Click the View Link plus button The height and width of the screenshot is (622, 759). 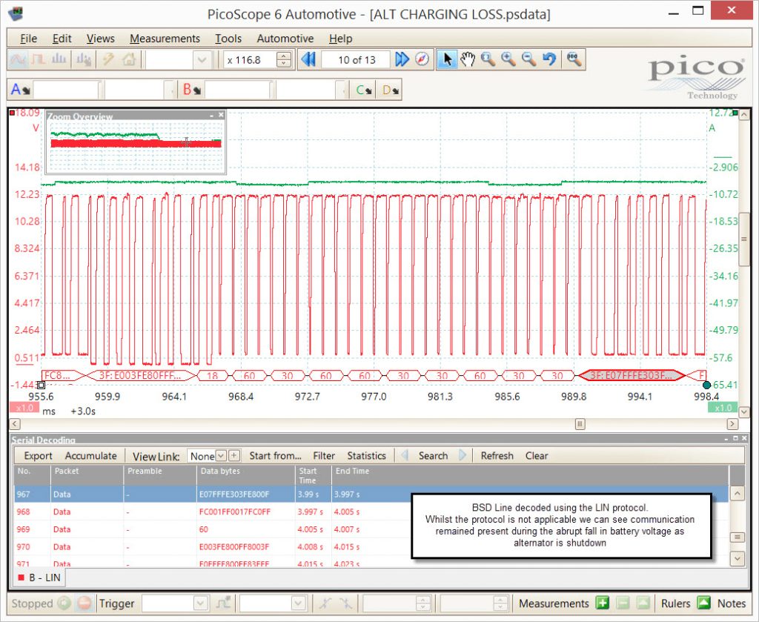click(234, 455)
